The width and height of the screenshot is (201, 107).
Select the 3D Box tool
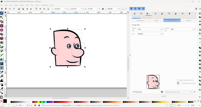coord(2,38)
